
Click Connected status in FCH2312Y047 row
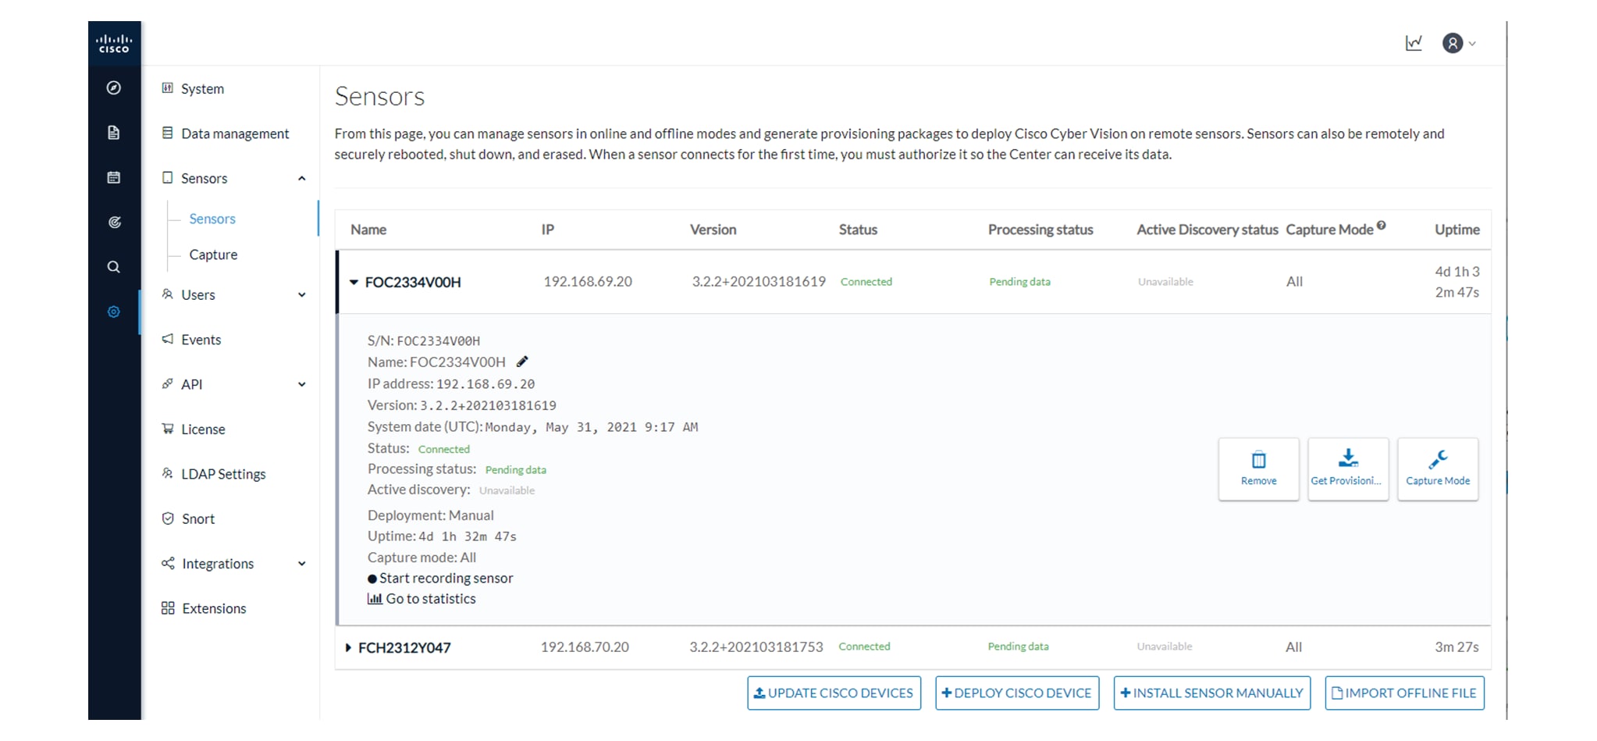[864, 647]
